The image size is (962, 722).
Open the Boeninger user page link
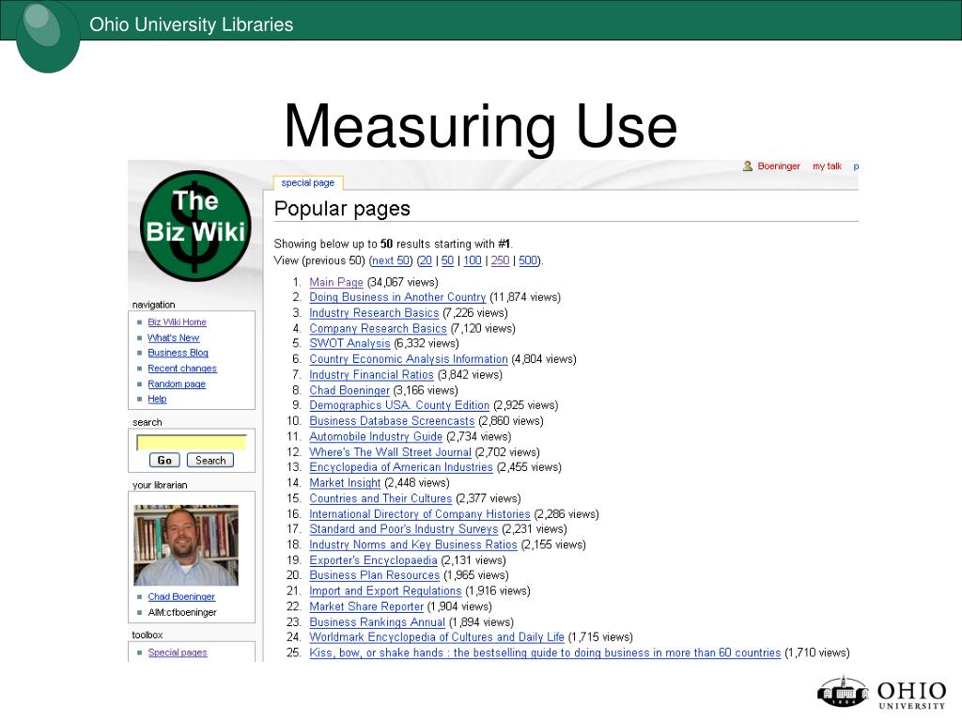coord(779,165)
